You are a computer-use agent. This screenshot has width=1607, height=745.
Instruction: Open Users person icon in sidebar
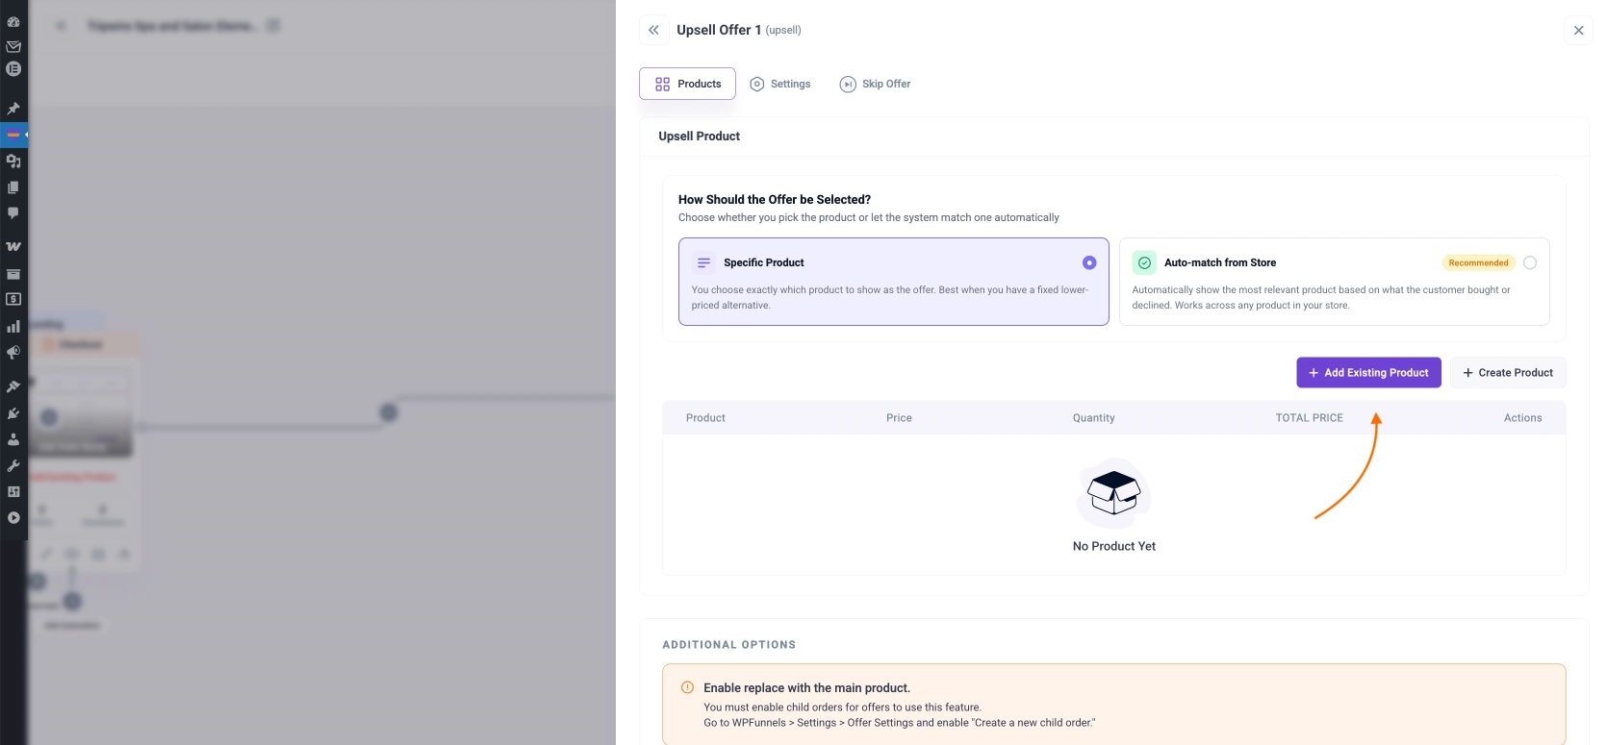13,439
